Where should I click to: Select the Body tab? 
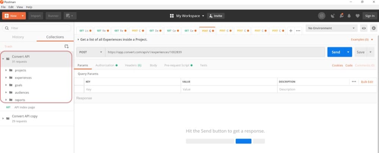pos(153,65)
